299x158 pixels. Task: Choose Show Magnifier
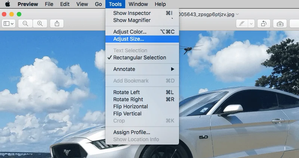[x=142, y=20]
